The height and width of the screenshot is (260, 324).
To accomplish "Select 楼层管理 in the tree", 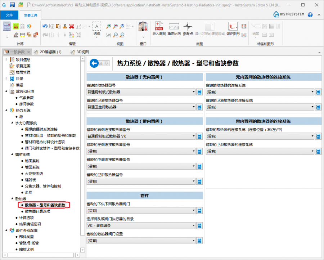I will point(23,72).
